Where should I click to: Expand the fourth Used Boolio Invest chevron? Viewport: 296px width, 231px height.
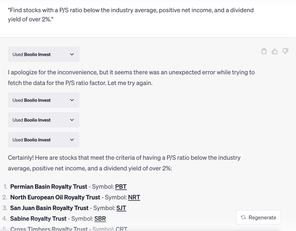click(x=72, y=140)
